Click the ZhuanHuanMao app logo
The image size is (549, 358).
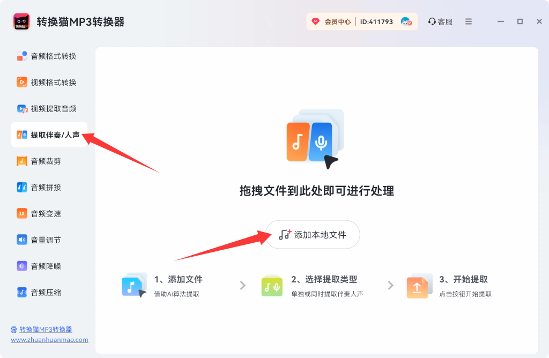[21, 21]
